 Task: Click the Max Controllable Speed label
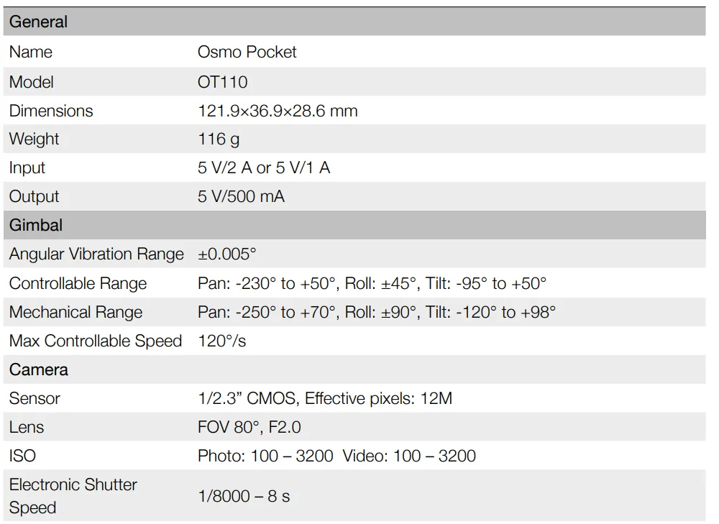click(96, 341)
